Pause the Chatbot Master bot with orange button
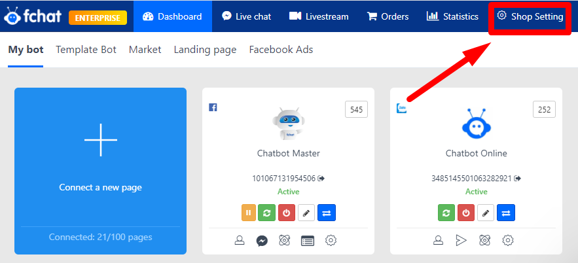This screenshot has width=578, height=263. pos(249,213)
